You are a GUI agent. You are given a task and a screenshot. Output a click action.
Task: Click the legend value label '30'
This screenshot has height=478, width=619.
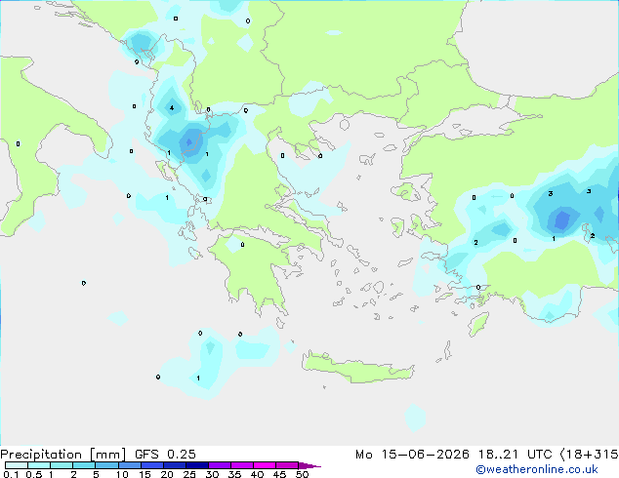coord(213,474)
